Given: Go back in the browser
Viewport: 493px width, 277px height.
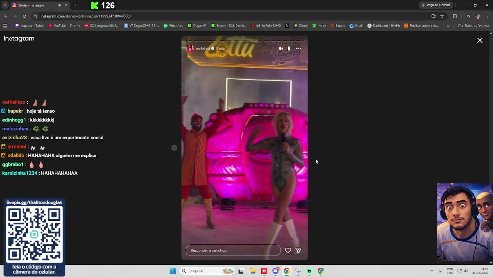Looking at the screenshot, I should click(x=6, y=16).
